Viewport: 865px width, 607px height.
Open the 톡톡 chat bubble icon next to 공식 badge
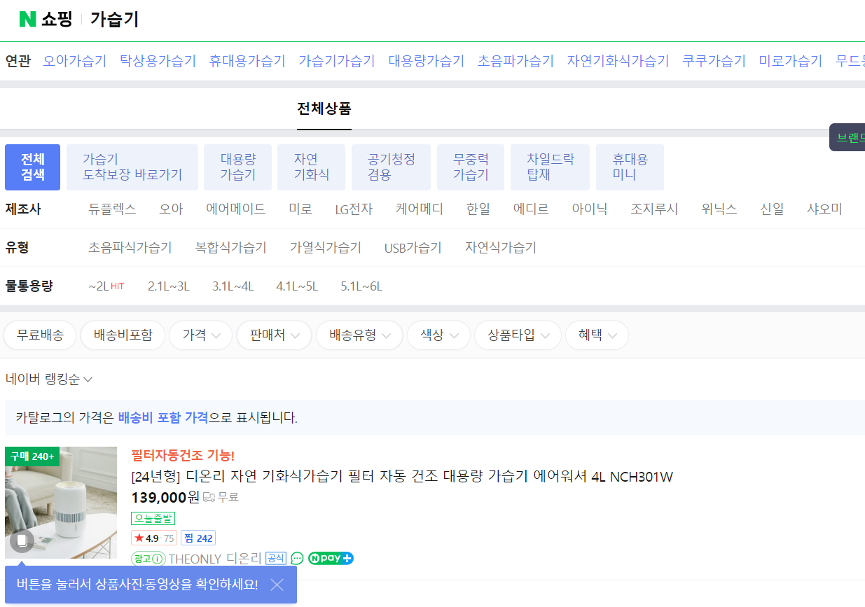(297, 558)
